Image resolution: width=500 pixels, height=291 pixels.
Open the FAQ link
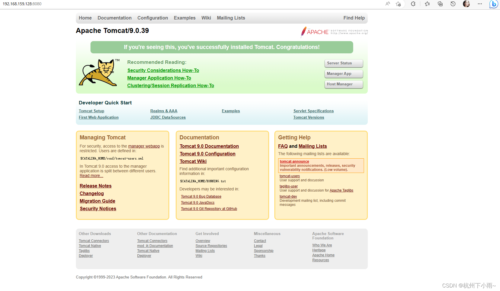pos(283,146)
